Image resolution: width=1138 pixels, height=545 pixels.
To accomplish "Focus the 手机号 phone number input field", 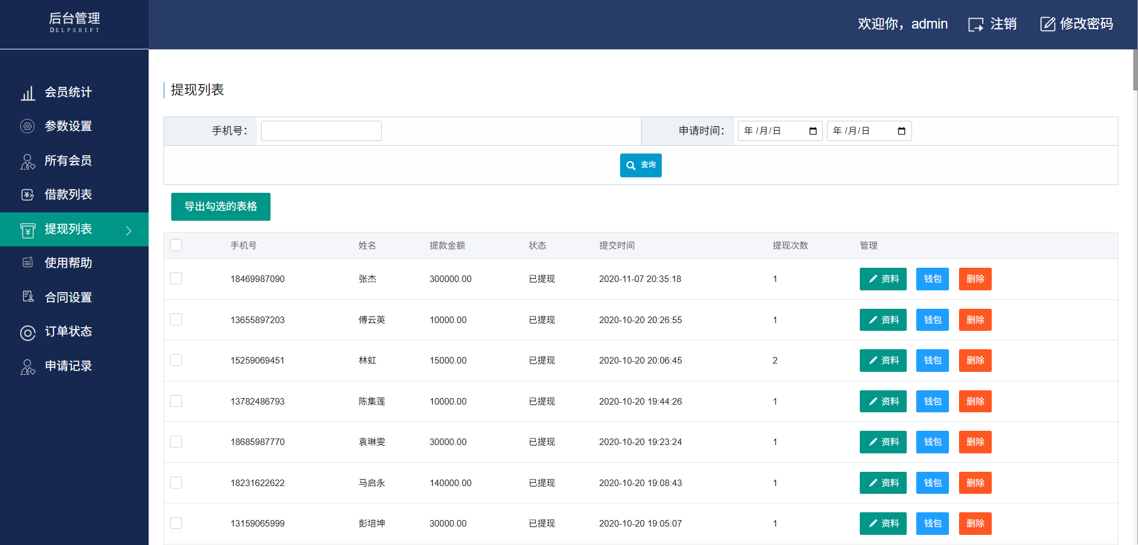I will pos(321,131).
